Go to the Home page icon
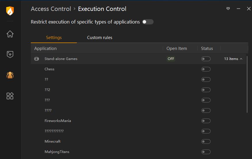Screen dimensions: 252x159 click(10, 34)
